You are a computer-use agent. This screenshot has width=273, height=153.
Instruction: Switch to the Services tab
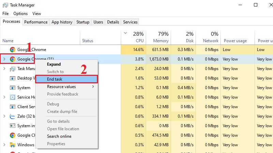coord(130,22)
